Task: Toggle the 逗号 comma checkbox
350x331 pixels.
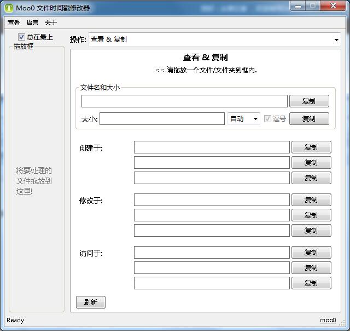Action: coord(268,118)
